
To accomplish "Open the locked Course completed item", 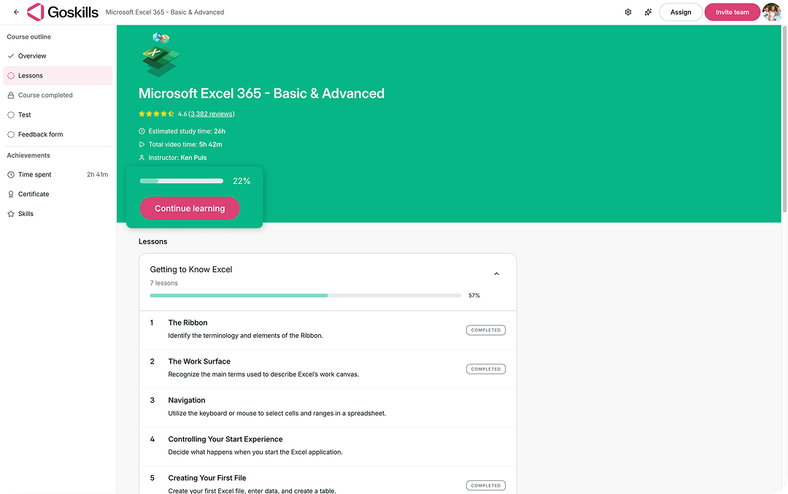I will (x=58, y=95).
